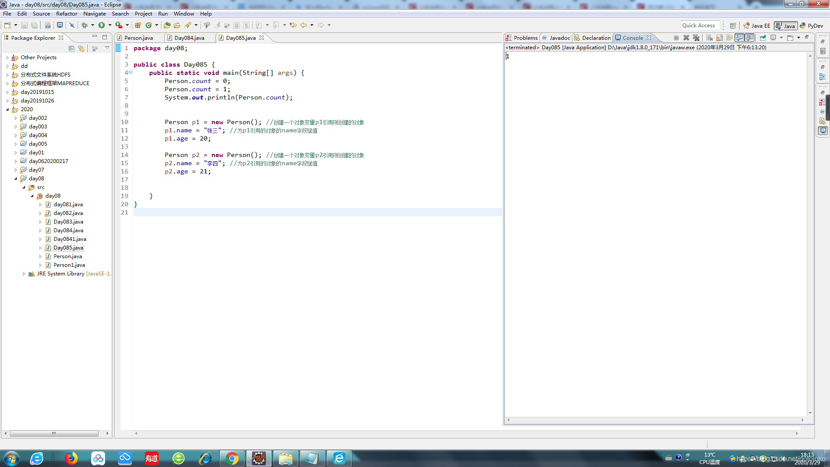Expand the day07 project node
The width and height of the screenshot is (830, 467).
[x=16, y=170]
